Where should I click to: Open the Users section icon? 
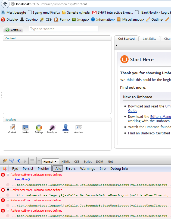coord(66,129)
